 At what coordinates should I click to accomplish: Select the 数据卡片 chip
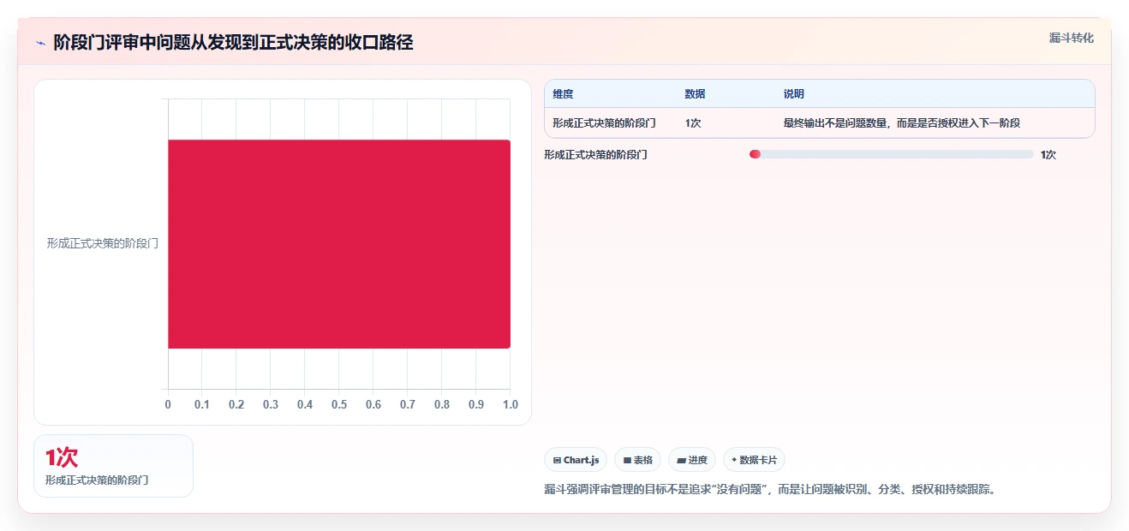754,460
